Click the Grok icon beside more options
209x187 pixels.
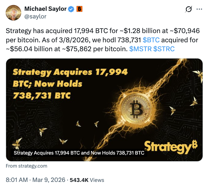(188, 10)
